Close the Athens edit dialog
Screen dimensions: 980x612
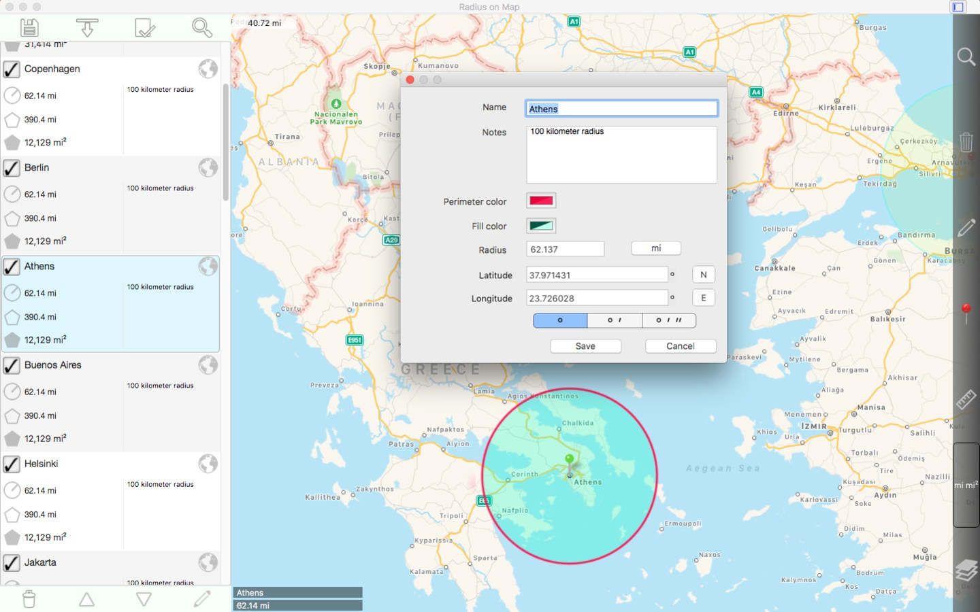click(x=410, y=80)
